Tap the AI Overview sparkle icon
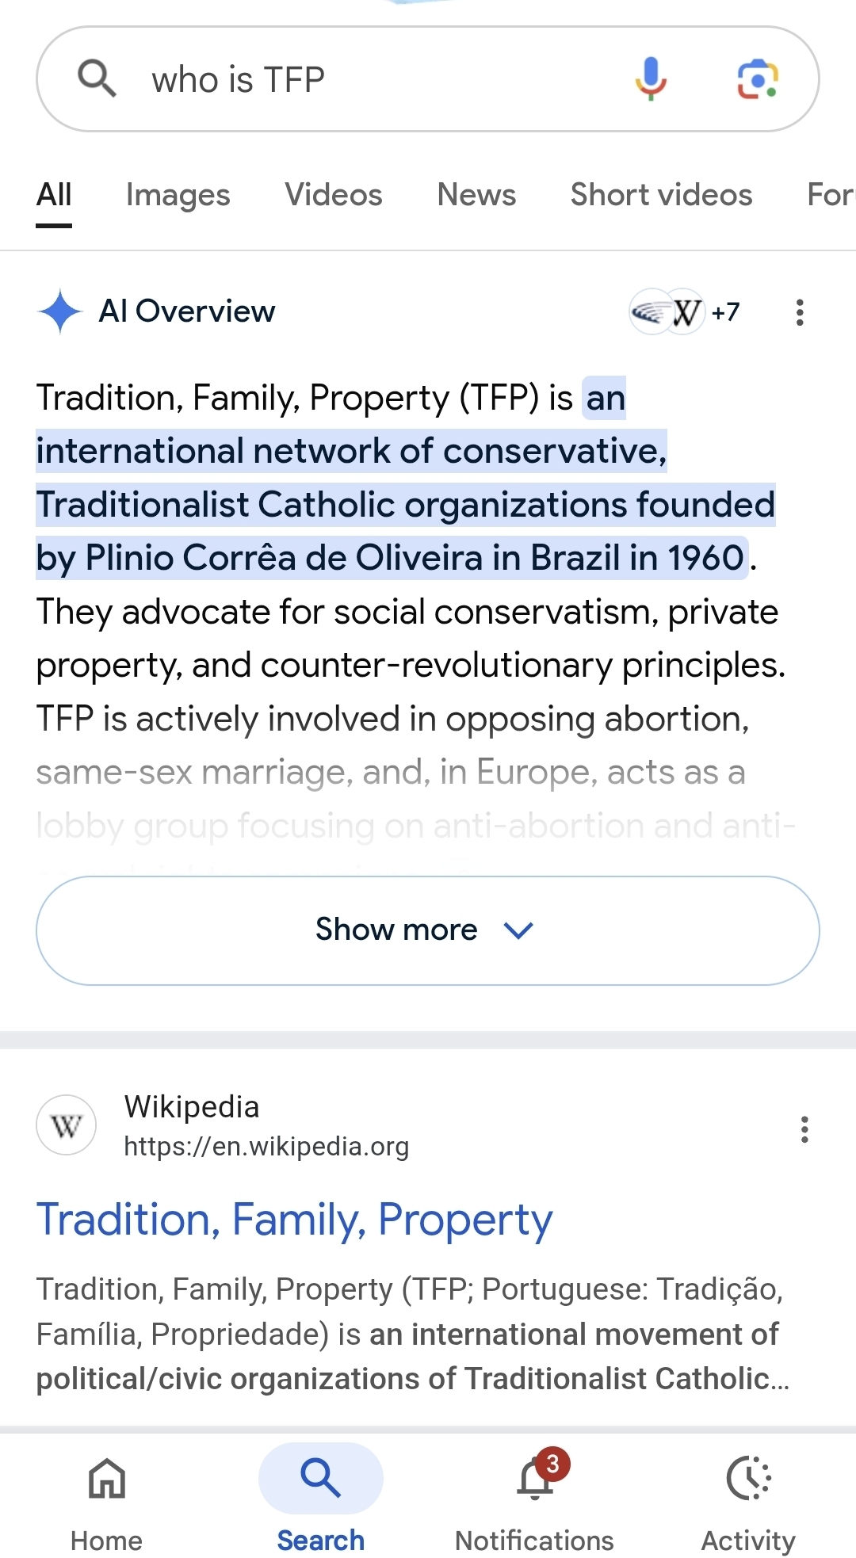Image resolution: width=856 pixels, height=1558 pixels. point(60,312)
